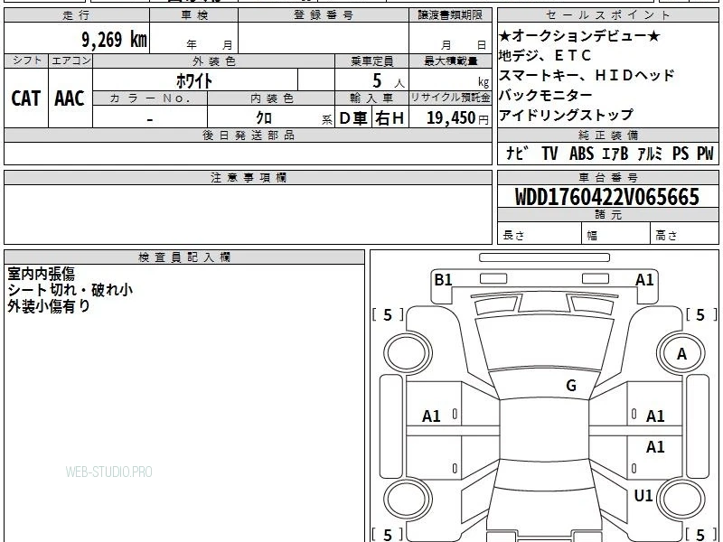Click the リサイクル預託金 header cell

pos(450,98)
